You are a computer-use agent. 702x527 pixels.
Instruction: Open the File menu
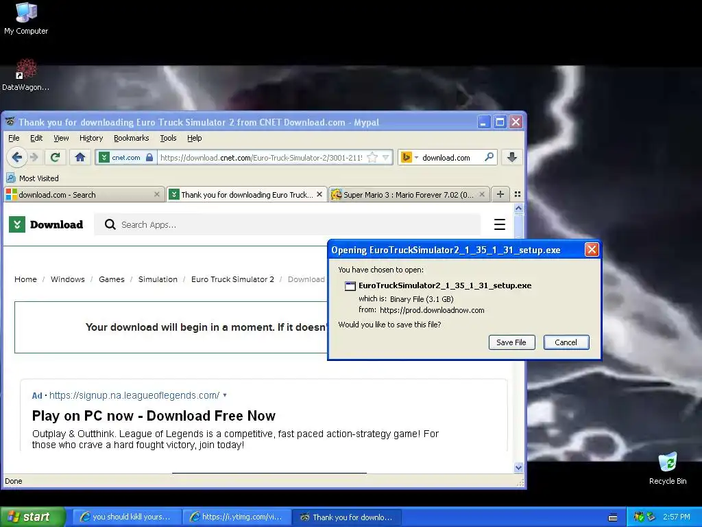[14, 138]
